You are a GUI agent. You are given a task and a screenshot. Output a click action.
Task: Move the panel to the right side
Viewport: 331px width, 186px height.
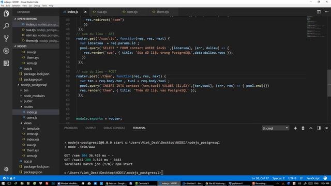[x=319, y=128]
